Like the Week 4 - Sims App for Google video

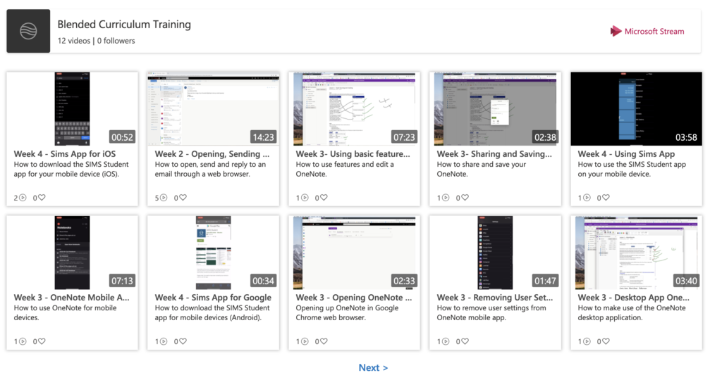(x=183, y=341)
